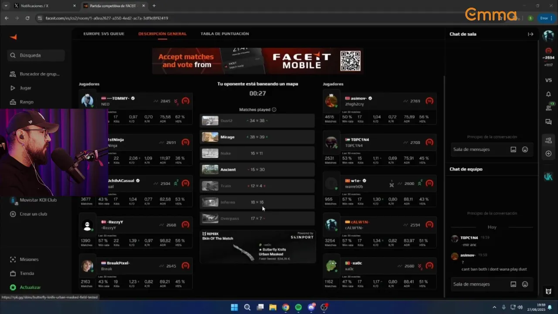This screenshot has height=314, width=558.
Task: Open a new browser tab
Action: (x=154, y=6)
